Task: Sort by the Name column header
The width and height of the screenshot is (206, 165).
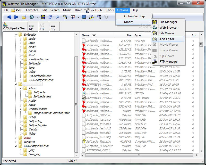Action: coord(97,35)
